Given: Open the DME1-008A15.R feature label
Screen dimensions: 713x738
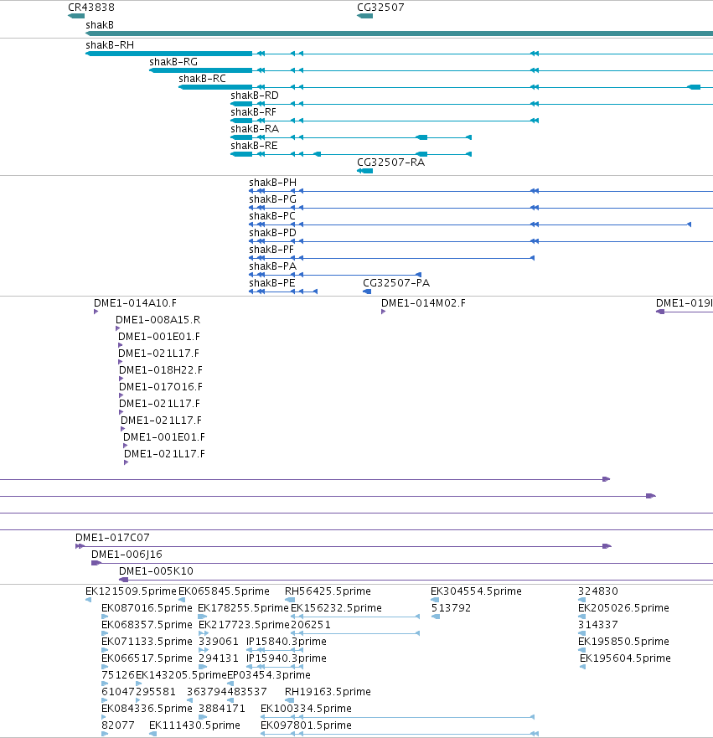Looking at the screenshot, I should click(x=158, y=320).
